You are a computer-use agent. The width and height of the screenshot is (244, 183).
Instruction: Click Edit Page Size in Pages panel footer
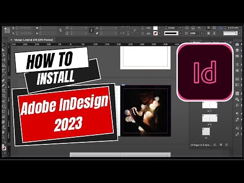coord(215,145)
